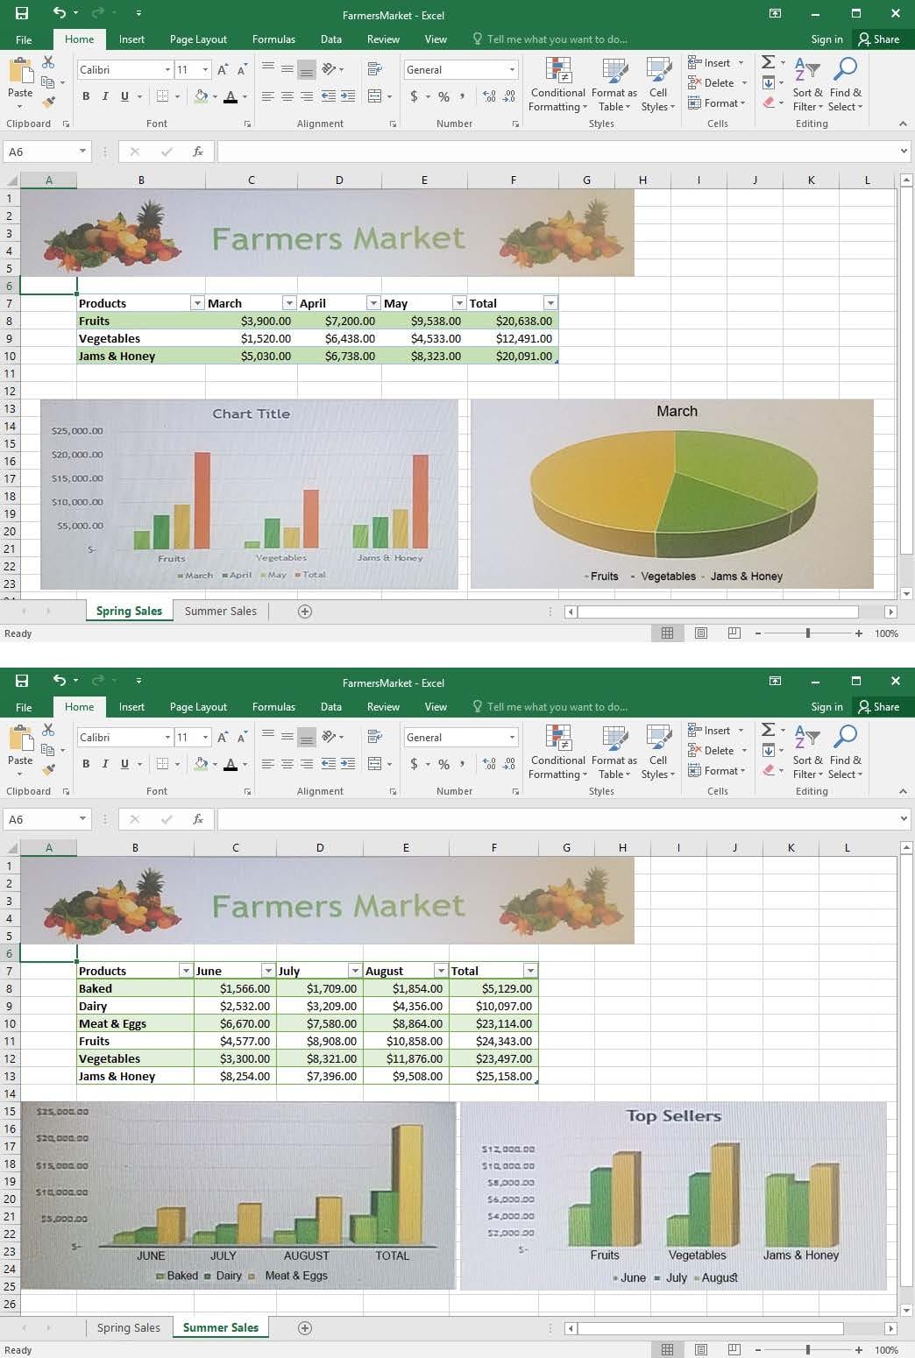Select the $25,158.00 total cell

click(493, 1076)
